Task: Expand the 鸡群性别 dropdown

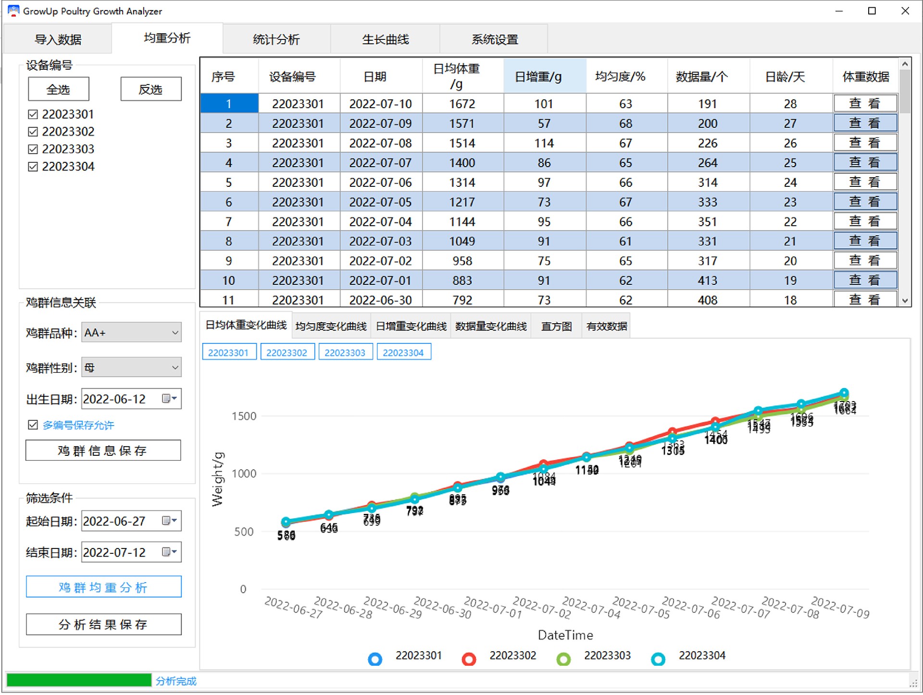Action: tap(175, 368)
